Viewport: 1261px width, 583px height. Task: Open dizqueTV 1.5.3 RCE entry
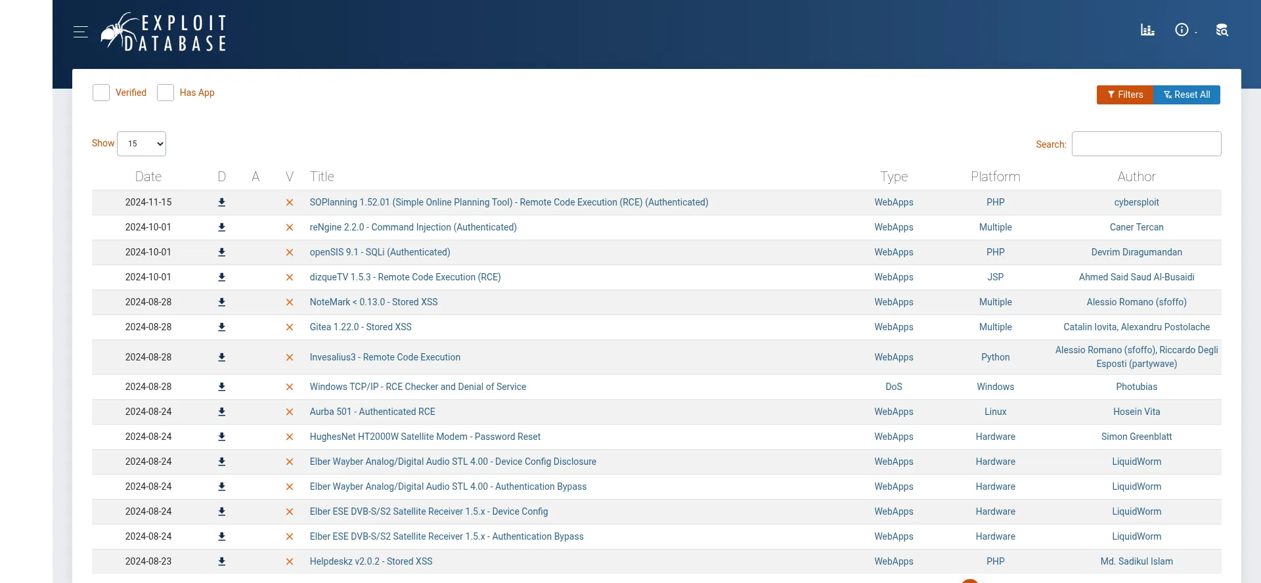405,278
